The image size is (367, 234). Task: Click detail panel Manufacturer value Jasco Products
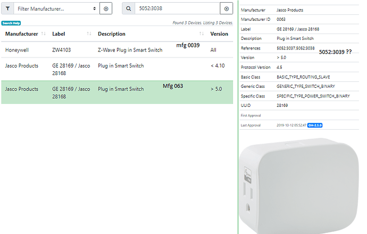[290, 10]
